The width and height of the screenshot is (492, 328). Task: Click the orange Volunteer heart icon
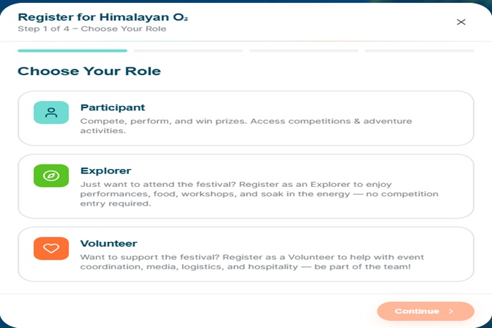click(51, 249)
